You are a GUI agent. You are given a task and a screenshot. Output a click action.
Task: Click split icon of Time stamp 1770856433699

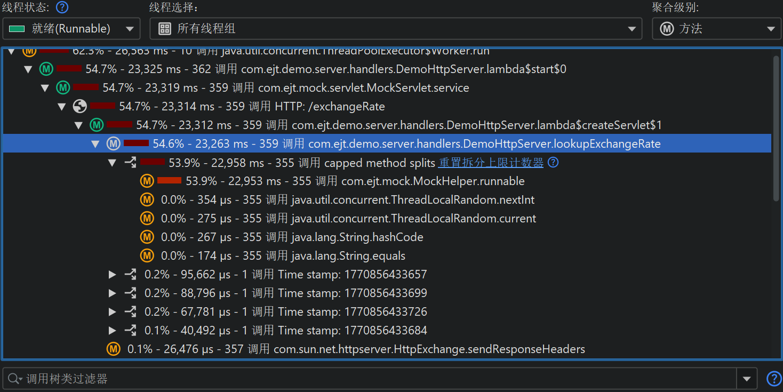(130, 293)
